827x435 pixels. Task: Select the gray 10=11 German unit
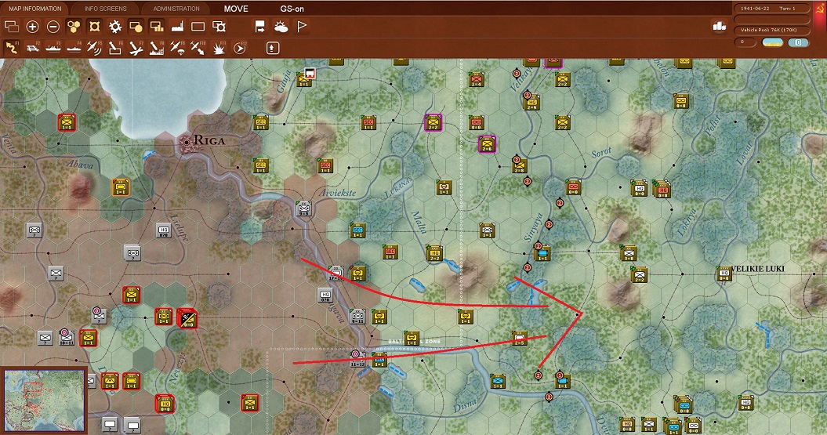(x=67, y=338)
